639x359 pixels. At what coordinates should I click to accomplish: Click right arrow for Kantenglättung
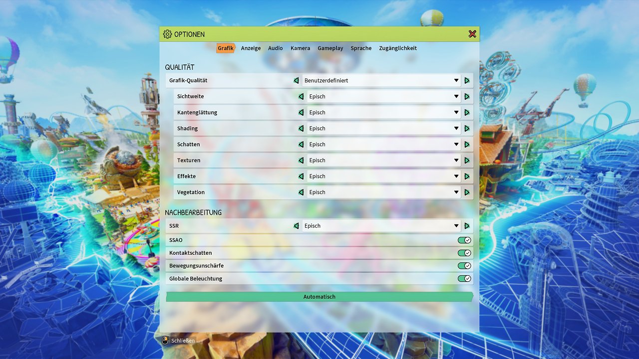click(467, 112)
